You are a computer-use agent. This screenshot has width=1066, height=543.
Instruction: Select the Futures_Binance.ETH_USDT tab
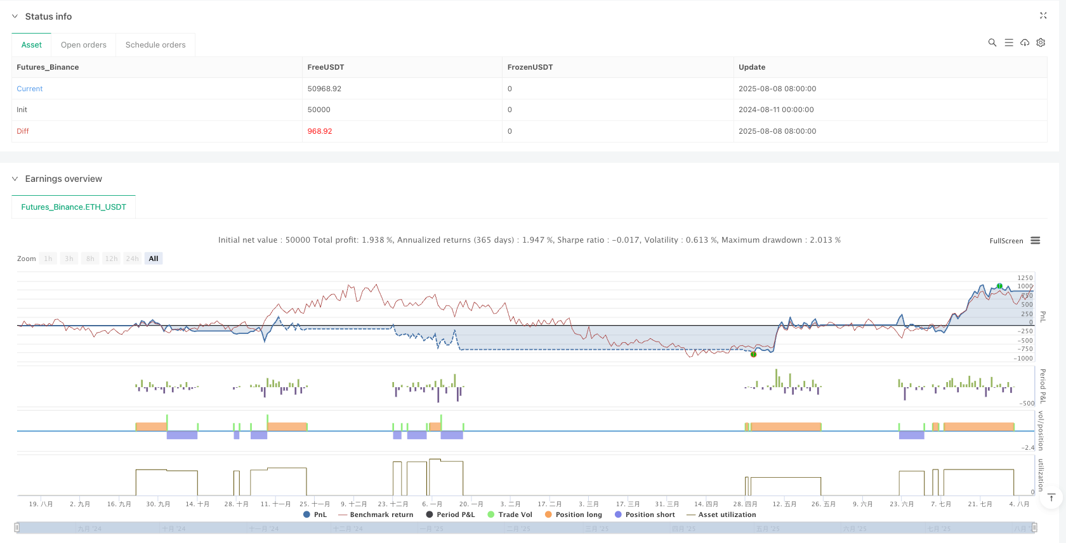(74, 207)
